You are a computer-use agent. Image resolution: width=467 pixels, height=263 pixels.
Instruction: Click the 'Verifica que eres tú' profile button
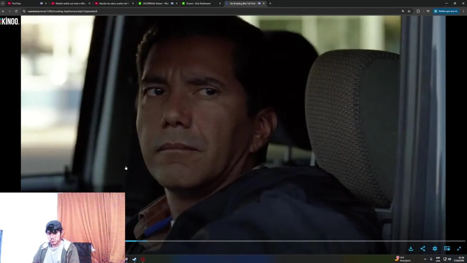[446, 11]
